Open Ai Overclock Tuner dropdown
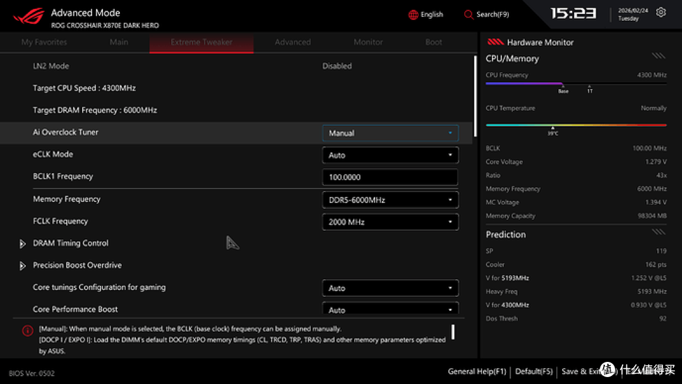Screen dimensions: 682x384 390,133
